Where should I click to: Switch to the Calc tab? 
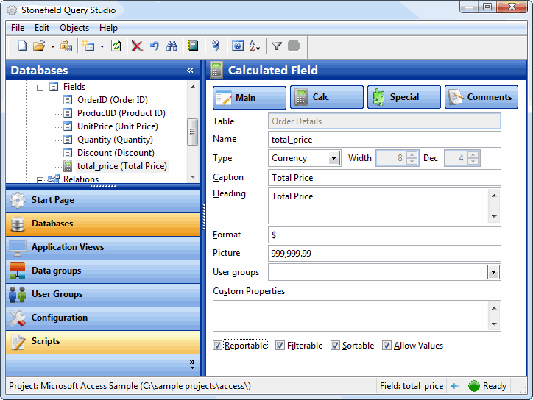click(326, 97)
